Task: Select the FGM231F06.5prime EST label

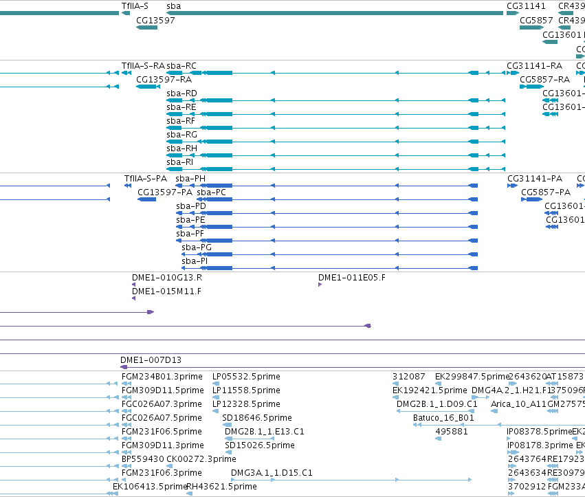Action: point(162,432)
